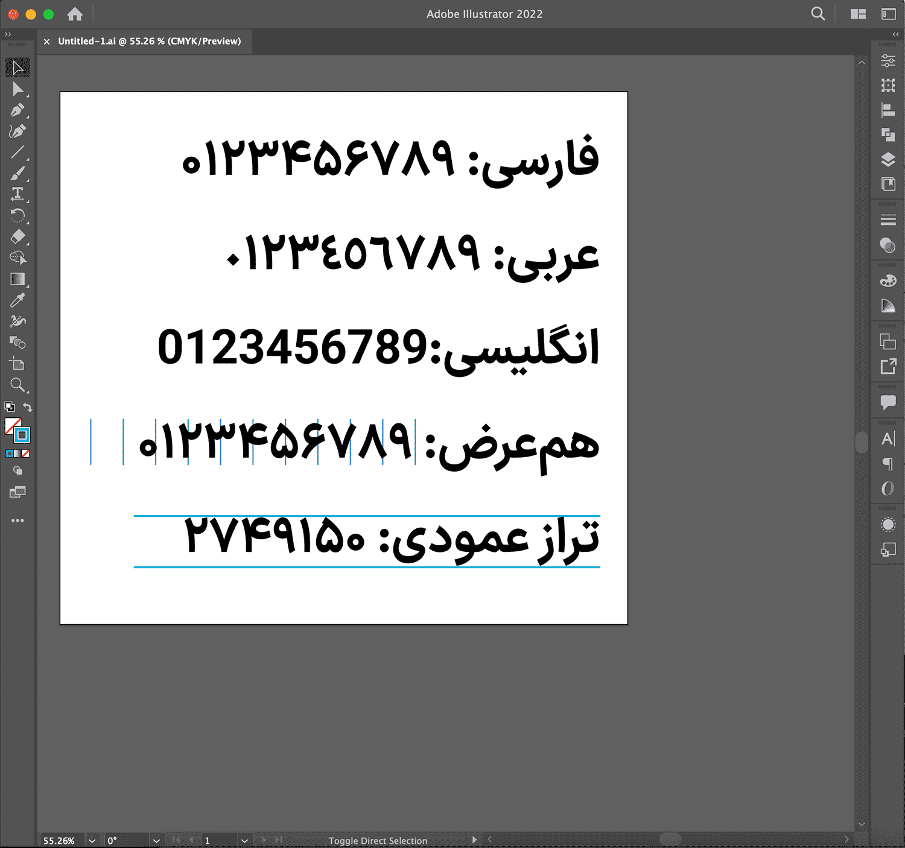The width and height of the screenshot is (905, 848).
Task: Open the Appearance panel
Action: tap(888, 525)
